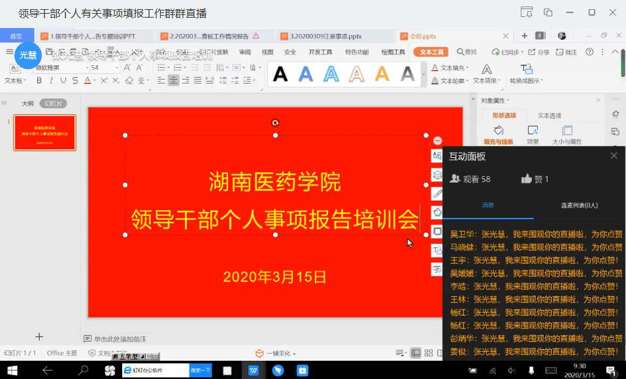Toggle bold formatting with the B icon

tap(39, 80)
